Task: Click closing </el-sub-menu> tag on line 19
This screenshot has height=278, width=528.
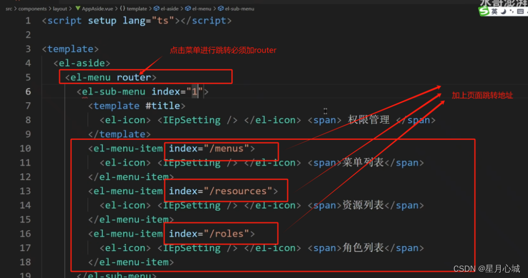Action: 116,275
